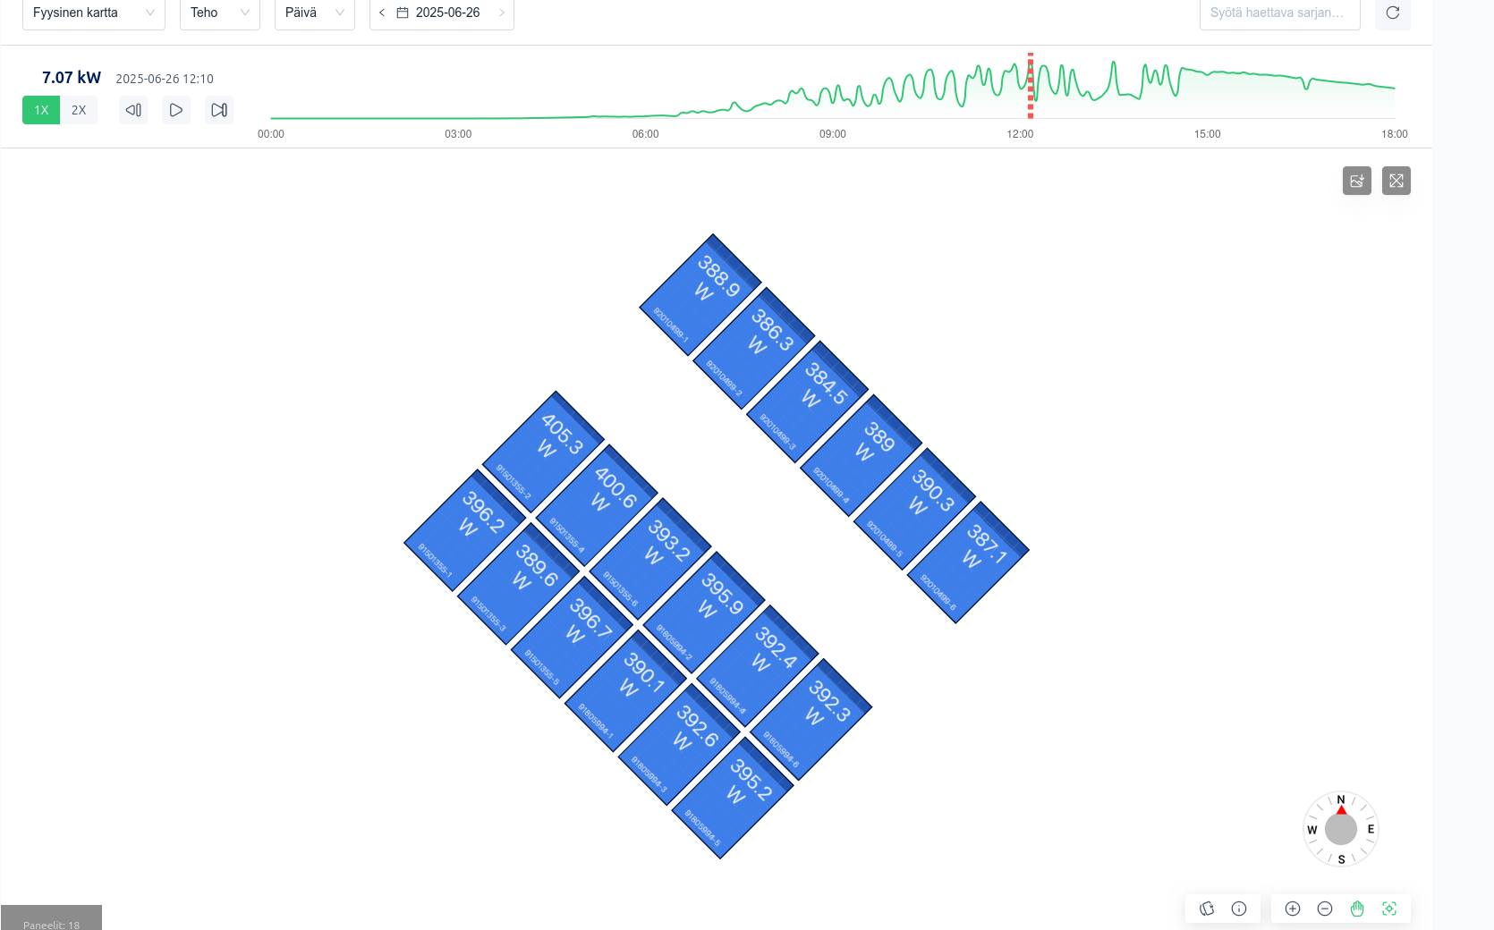
Task: Open the Päivä period dropdown
Action: coord(314,13)
